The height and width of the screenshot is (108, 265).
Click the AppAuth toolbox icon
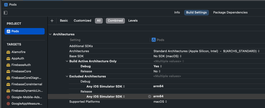8,58
